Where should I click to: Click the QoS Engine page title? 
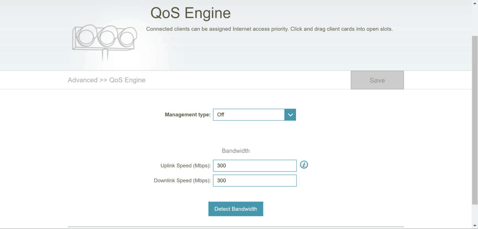[190, 13]
